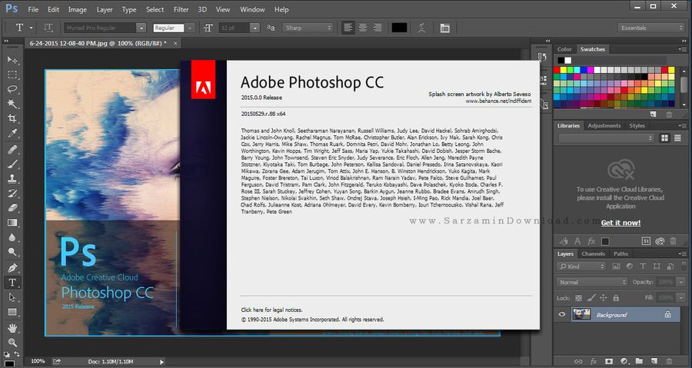Toggle lock transparent pixels

click(x=578, y=298)
